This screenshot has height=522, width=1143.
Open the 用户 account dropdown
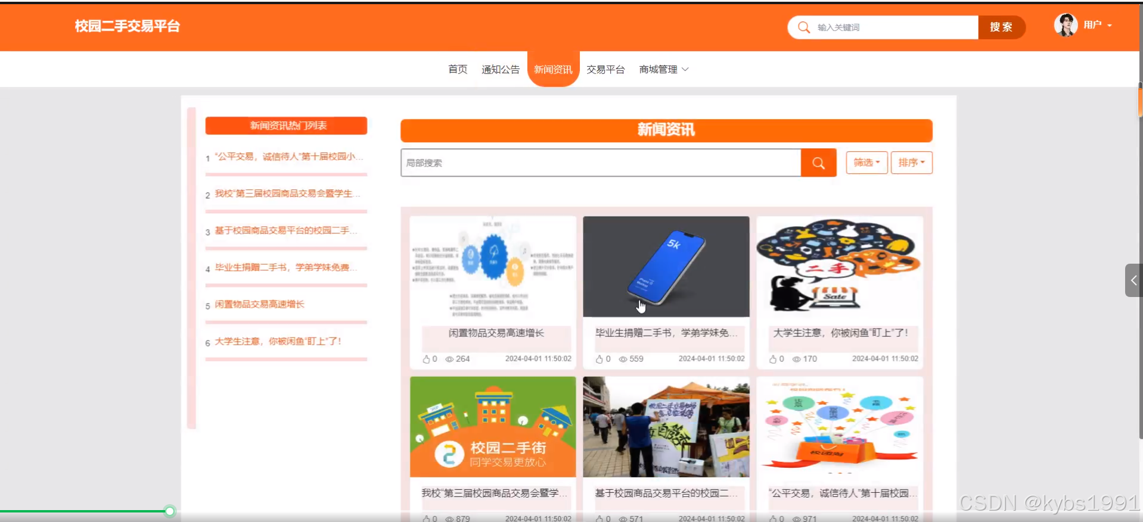(x=1098, y=25)
